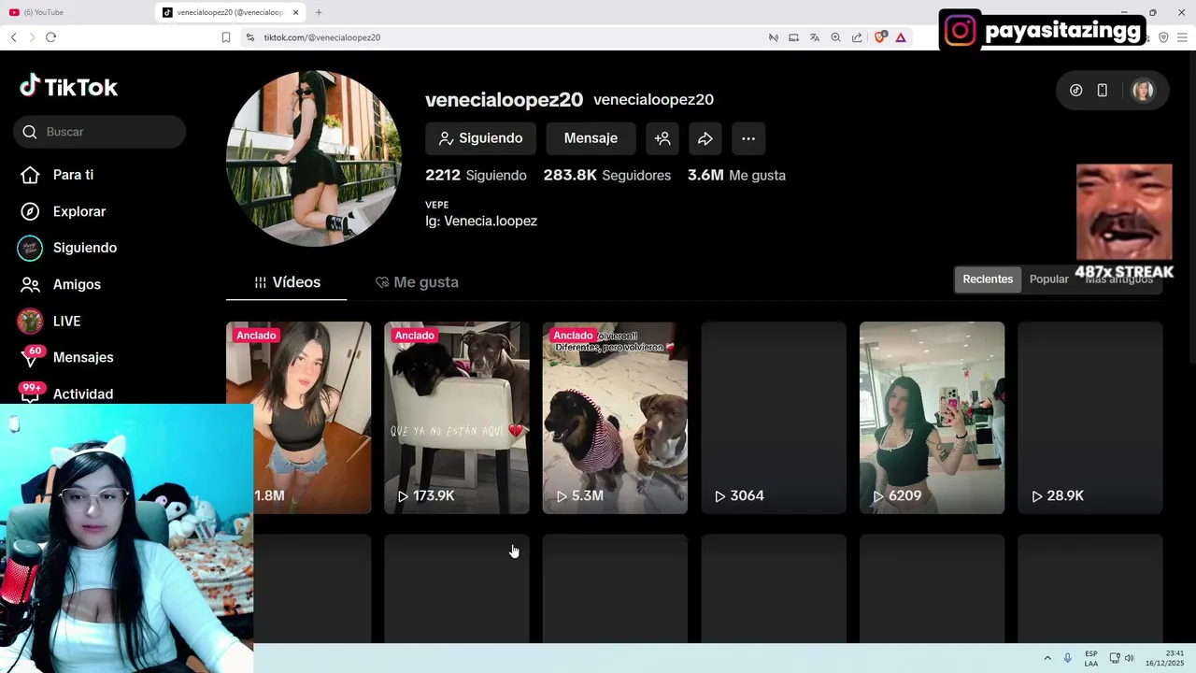Select the Popular sort option

[1048, 279]
